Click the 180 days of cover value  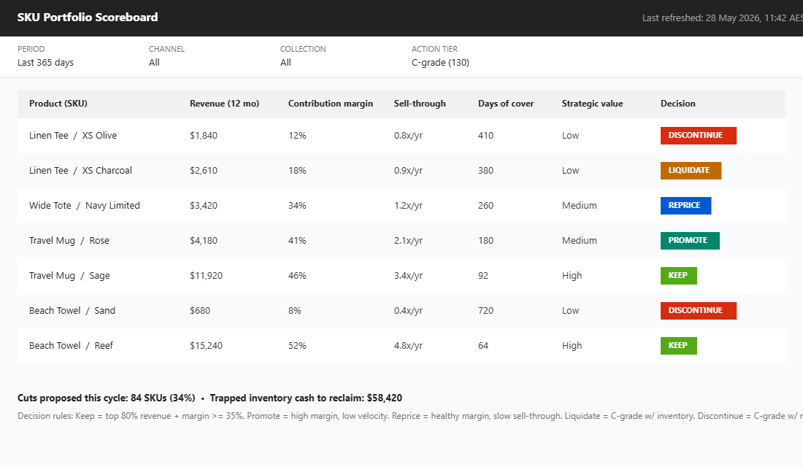point(485,241)
